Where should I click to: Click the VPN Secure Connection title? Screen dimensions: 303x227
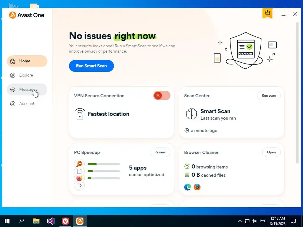(99, 96)
